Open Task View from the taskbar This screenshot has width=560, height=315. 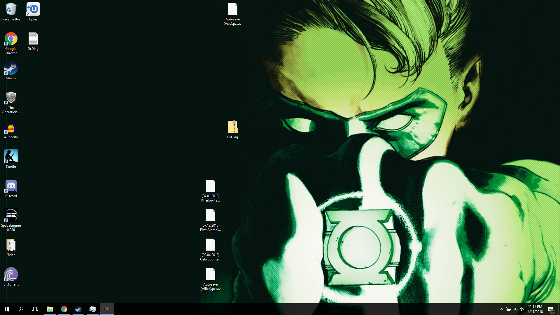tap(35, 309)
